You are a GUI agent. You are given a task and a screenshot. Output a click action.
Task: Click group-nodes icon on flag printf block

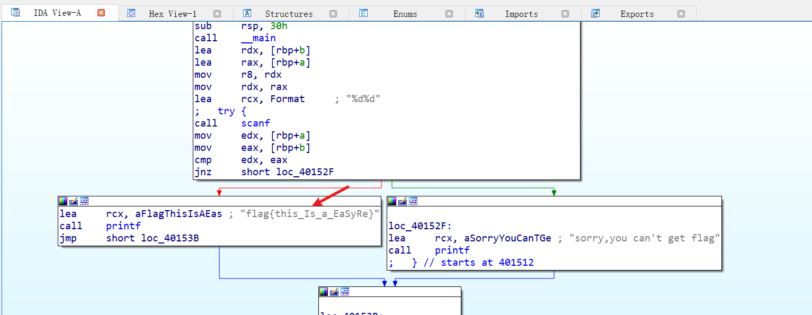point(84,201)
